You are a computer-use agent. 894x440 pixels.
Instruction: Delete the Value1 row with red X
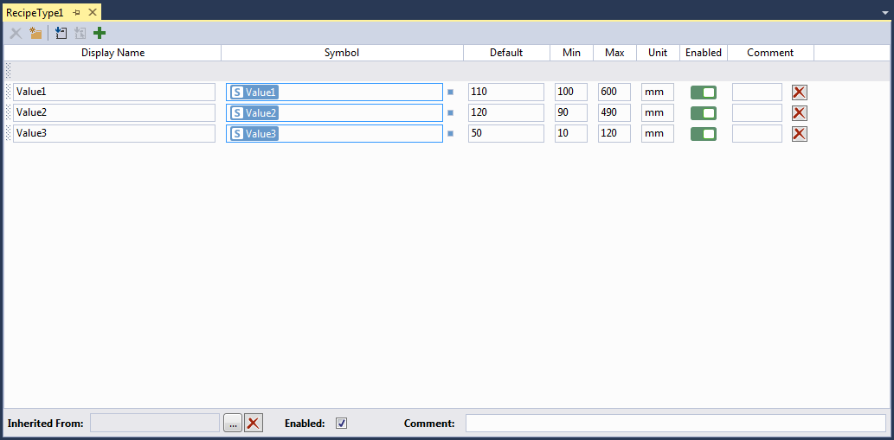coord(800,92)
